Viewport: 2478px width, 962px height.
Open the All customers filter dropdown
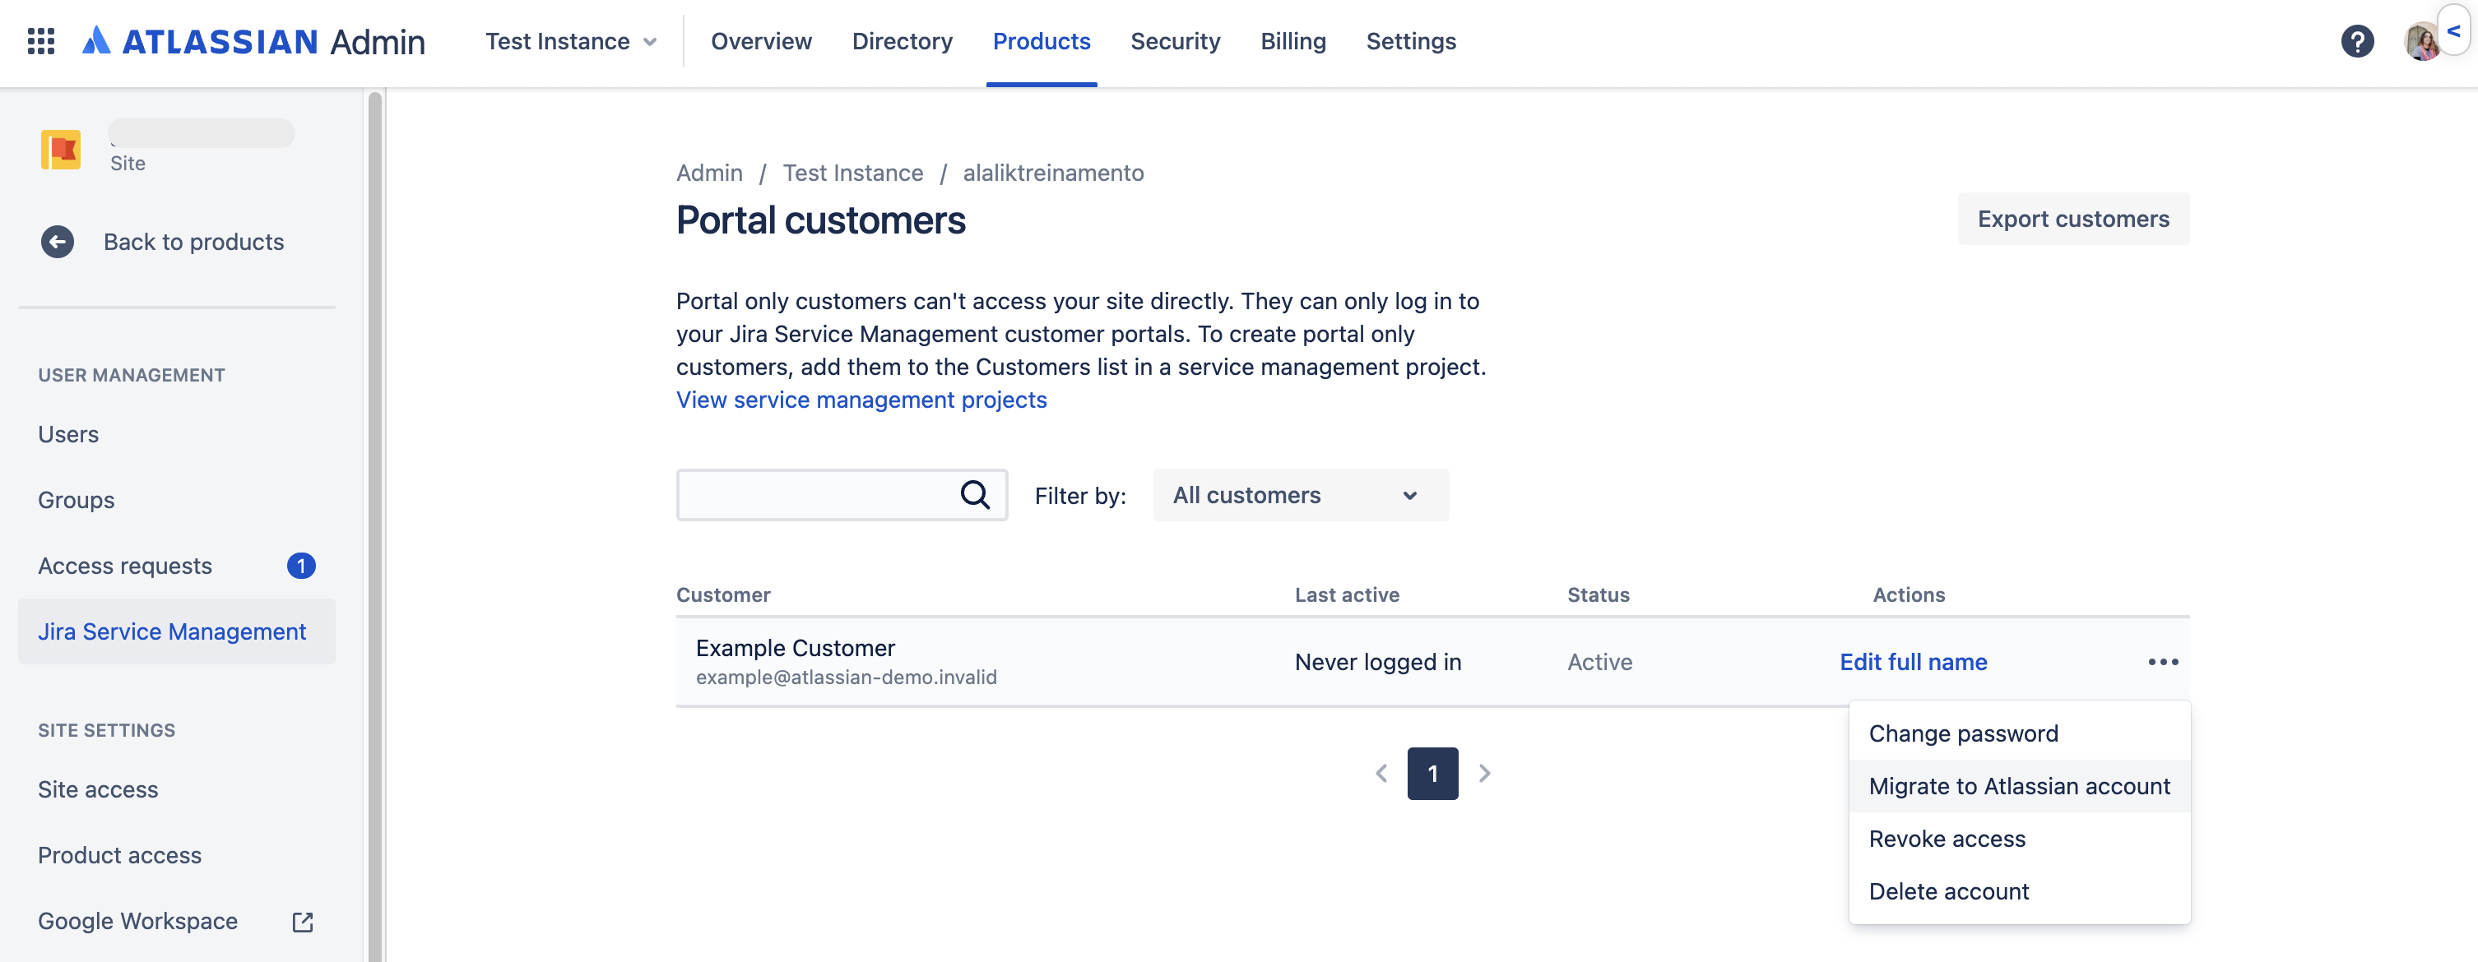pos(1300,495)
